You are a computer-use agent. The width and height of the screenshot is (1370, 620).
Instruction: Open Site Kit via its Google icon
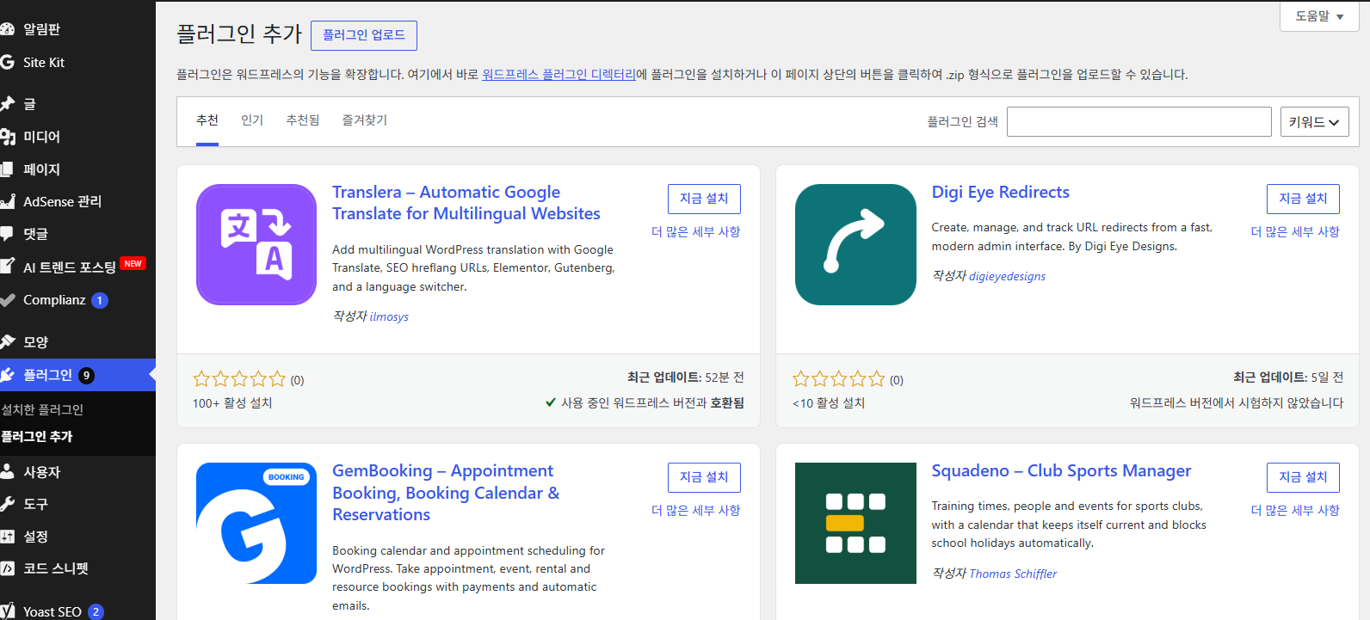click(8, 62)
